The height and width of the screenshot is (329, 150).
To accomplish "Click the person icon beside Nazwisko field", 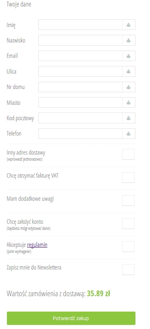I will click(129, 40).
